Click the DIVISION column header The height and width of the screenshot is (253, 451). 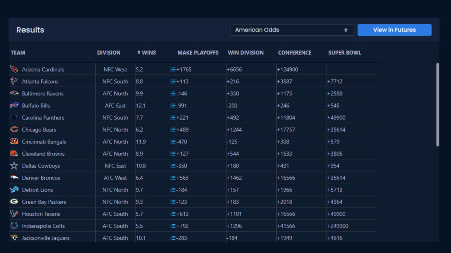tap(109, 53)
